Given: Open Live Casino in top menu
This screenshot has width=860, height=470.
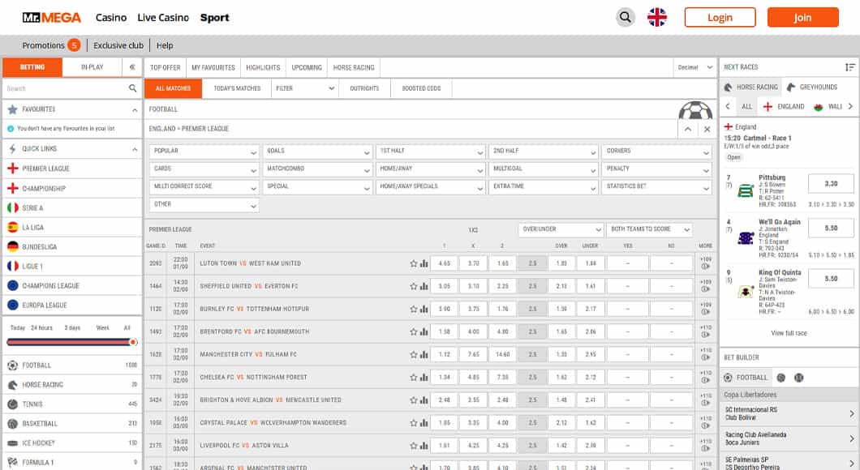Looking at the screenshot, I should [163, 18].
